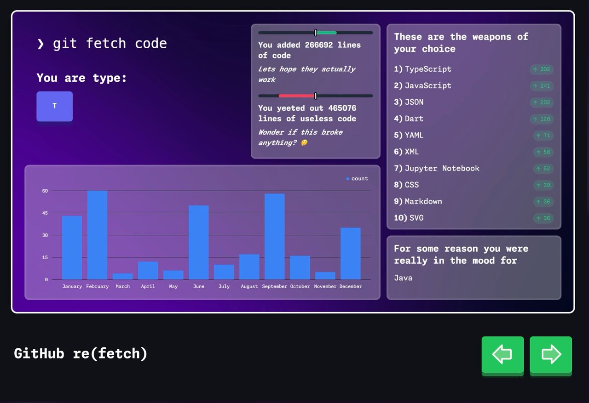Click the lines added slider handle
This screenshot has height=403, width=589.
click(316, 33)
